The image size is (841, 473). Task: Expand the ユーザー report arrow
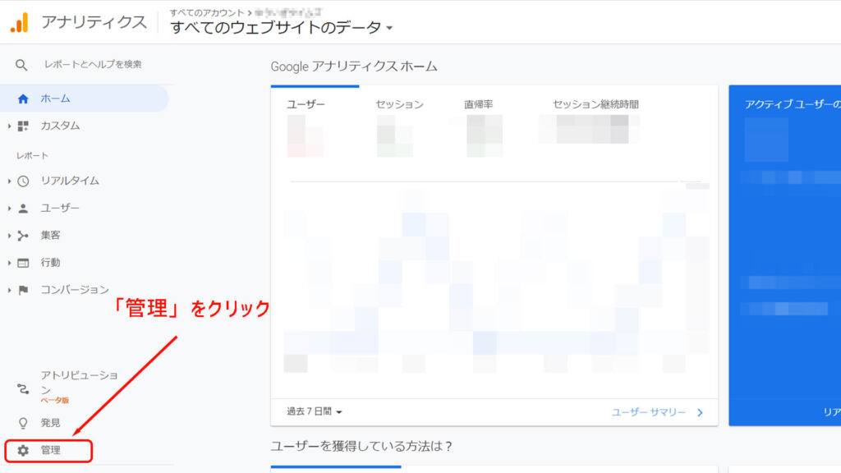pos(9,208)
